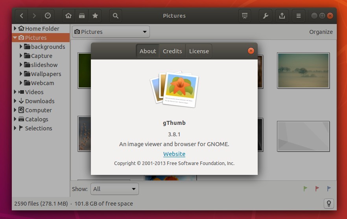Select the dark green thumbnail

coord(84,71)
